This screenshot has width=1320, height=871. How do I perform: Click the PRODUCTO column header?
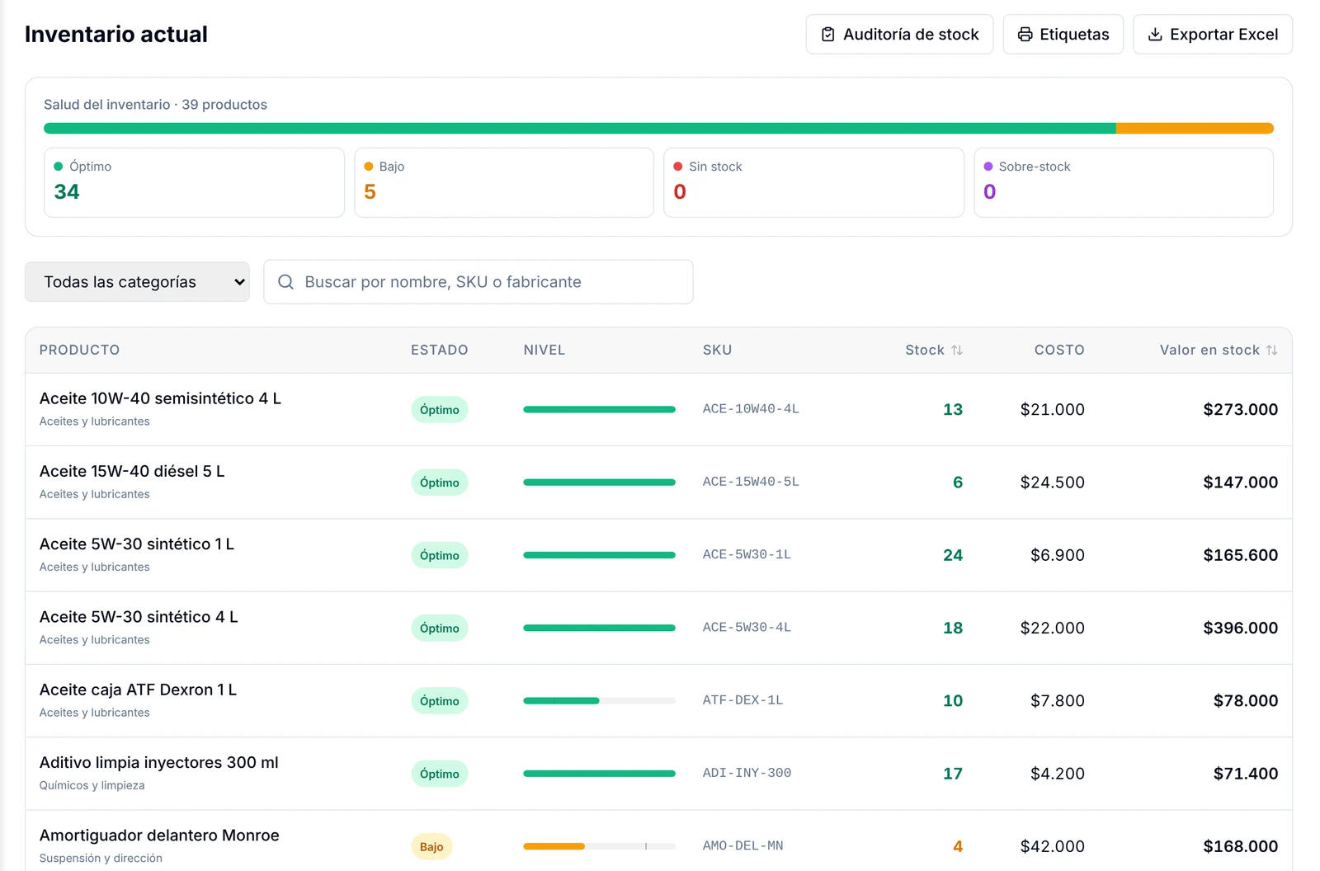tap(79, 350)
